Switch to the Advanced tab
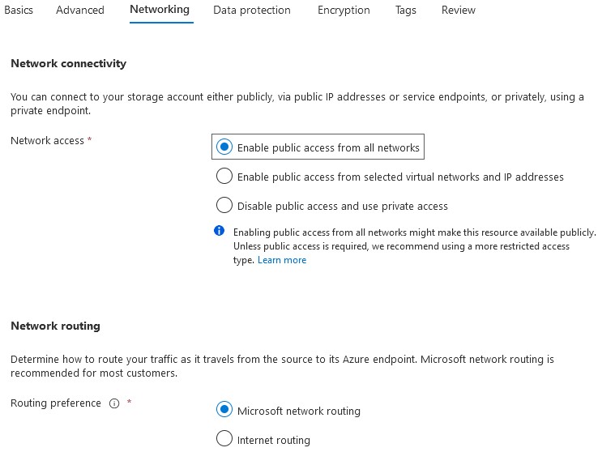 point(80,10)
